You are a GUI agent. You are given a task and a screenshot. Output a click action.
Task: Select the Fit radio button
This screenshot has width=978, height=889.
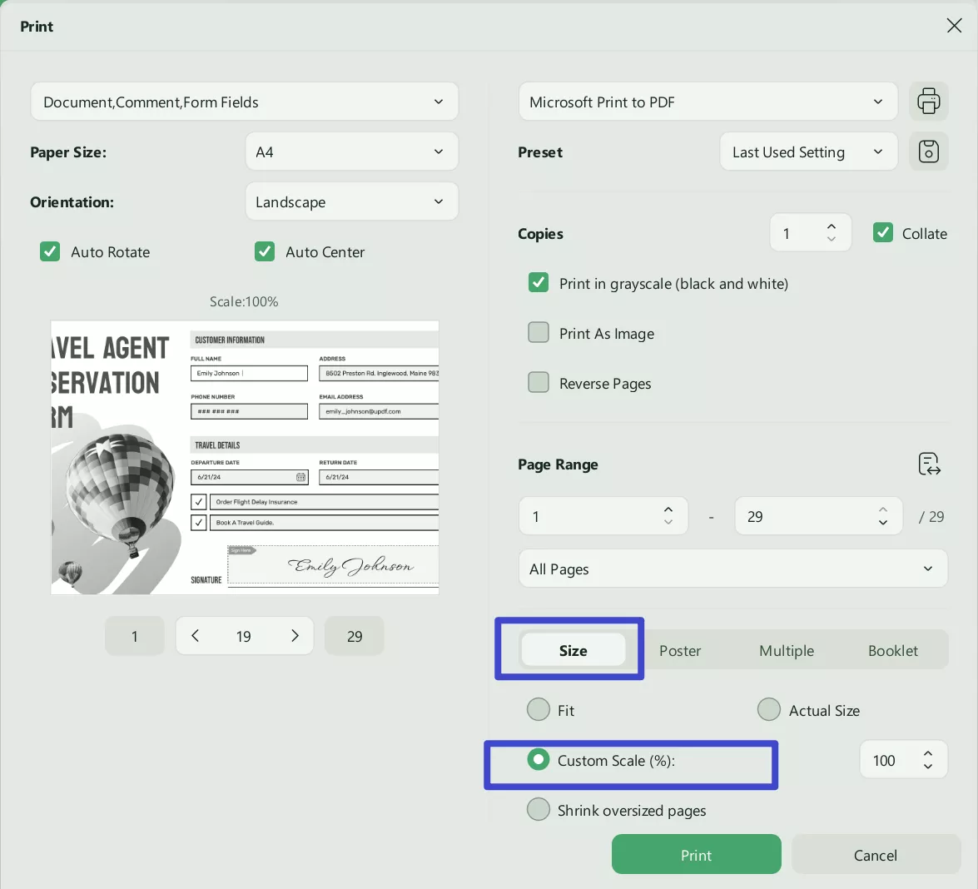tap(539, 709)
